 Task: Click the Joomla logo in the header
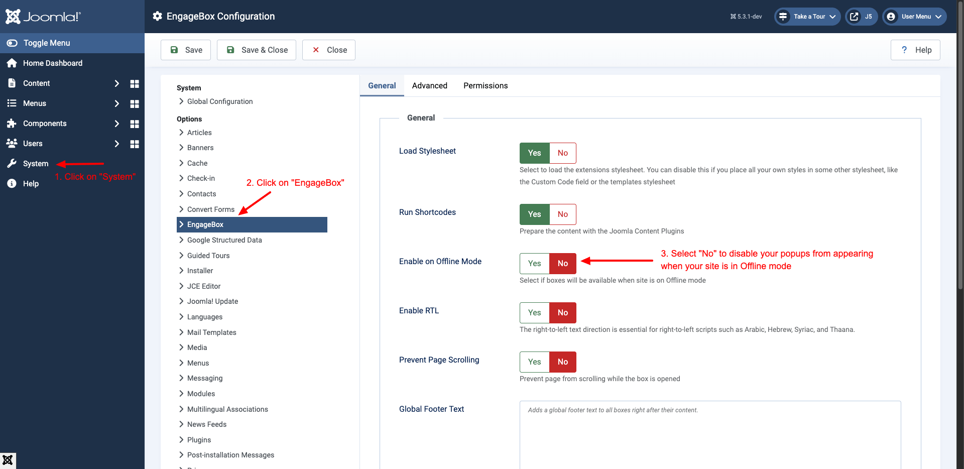click(43, 17)
